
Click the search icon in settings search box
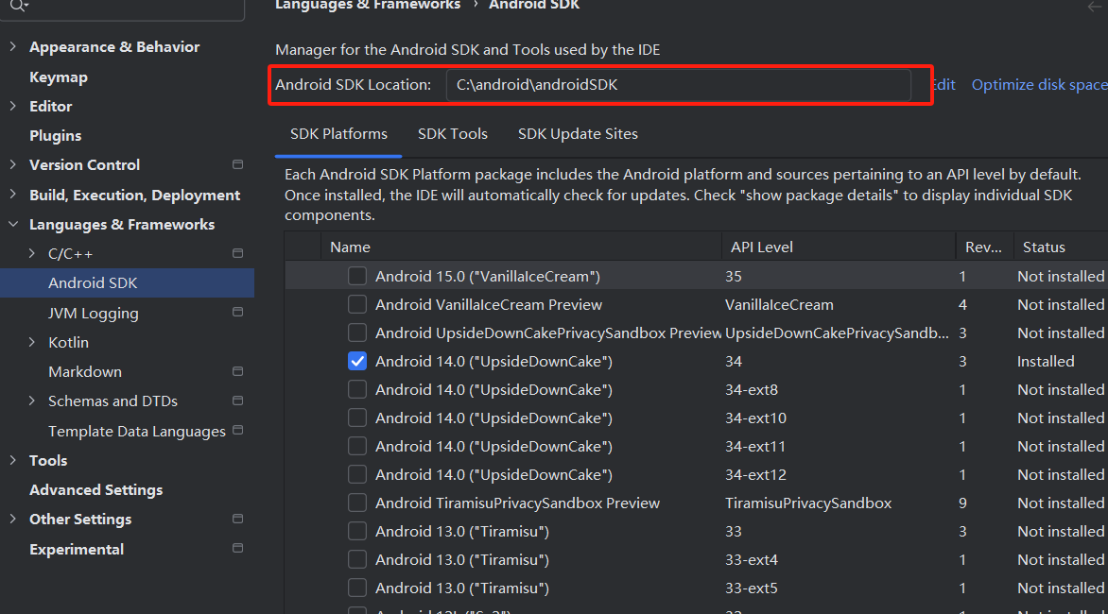(x=18, y=5)
